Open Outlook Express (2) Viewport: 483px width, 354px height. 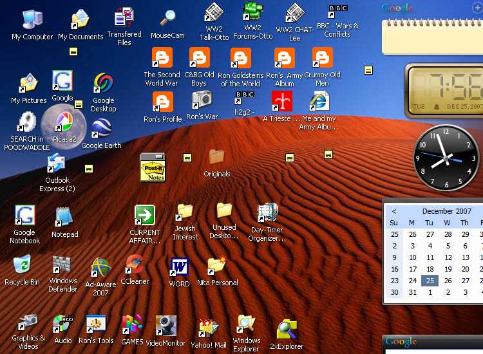point(56,165)
